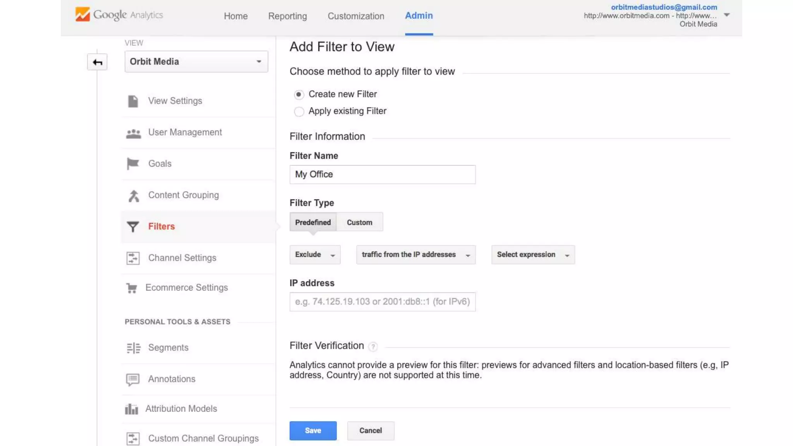The width and height of the screenshot is (793, 446).
Task: Open the Orbit Media view dropdown
Action: pyautogui.click(x=196, y=62)
